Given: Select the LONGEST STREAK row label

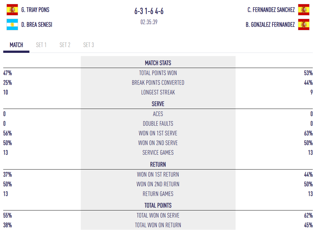Looking at the screenshot, I should [158, 93].
